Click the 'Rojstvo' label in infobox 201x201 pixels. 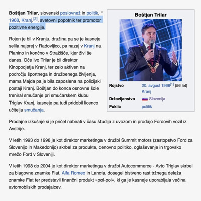point(116,86)
